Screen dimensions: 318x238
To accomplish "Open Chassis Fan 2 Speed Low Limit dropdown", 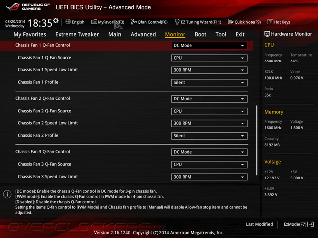I will tap(210, 123).
